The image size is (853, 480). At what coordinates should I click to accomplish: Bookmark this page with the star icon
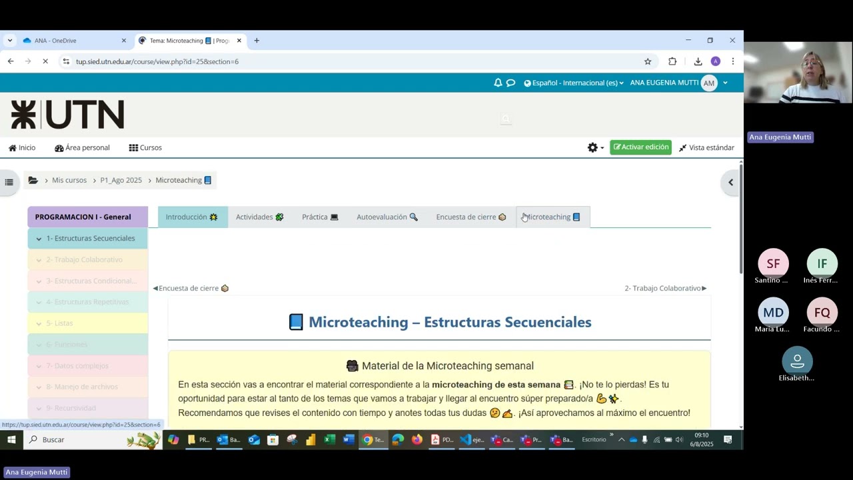648,61
